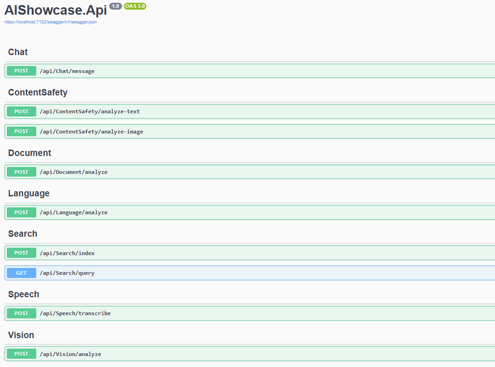Select the Search section heading
This screenshot has width=495, height=367.
tap(22, 234)
